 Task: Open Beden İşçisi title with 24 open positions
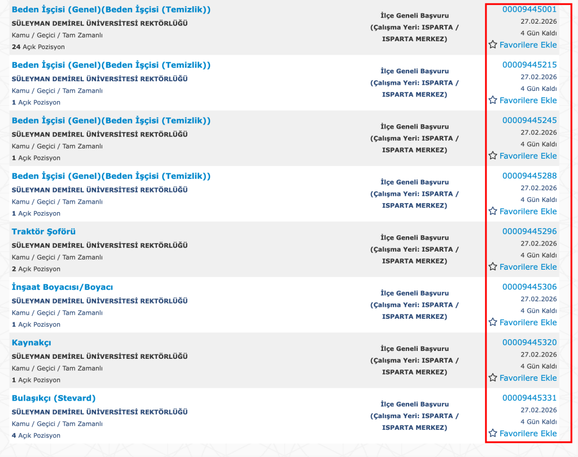point(111,10)
